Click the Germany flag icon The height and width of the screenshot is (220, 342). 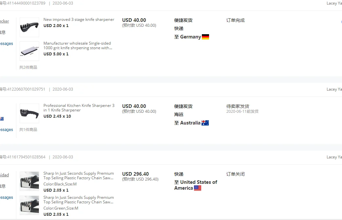(x=205, y=37)
